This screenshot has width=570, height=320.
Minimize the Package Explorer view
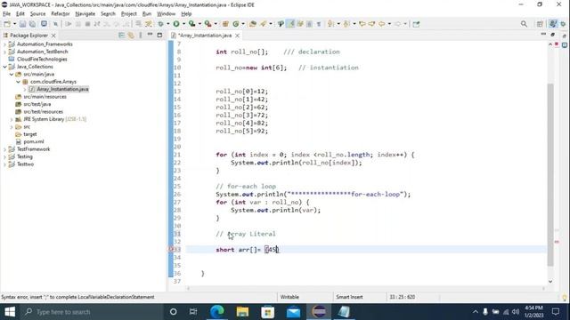tap(150, 35)
